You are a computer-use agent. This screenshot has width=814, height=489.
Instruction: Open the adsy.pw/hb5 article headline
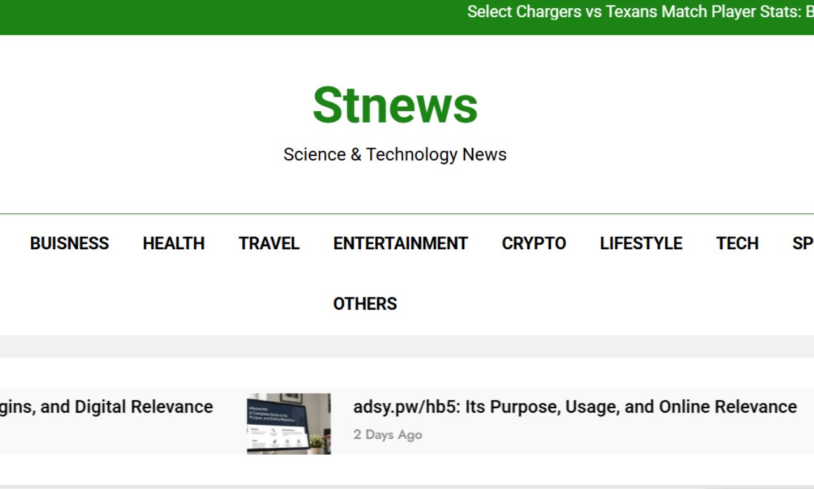point(574,407)
